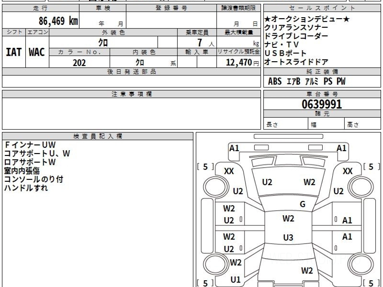Click the 乗車定員 header cell
This screenshot has width=383, height=287.
point(197,32)
